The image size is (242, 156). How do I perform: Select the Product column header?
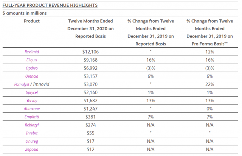point(32,21)
